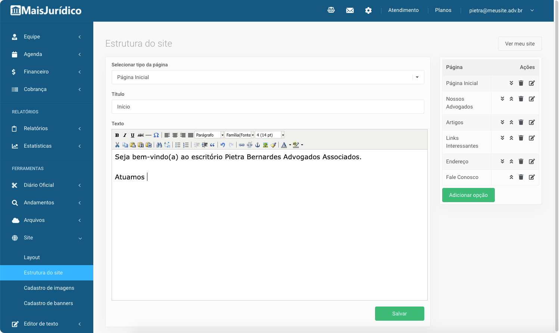Open the text color picker A icon

pos(284,145)
